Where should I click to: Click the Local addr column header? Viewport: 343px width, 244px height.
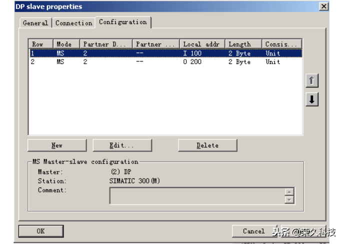(202, 44)
